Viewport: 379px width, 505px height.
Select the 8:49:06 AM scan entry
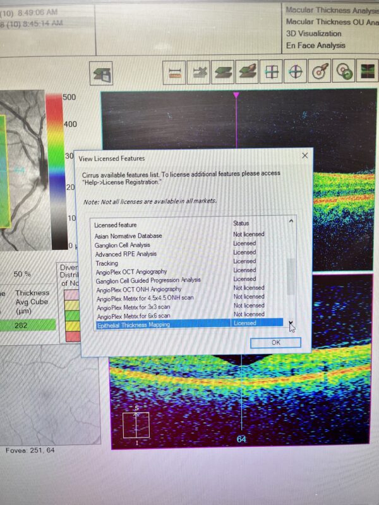click(x=29, y=13)
